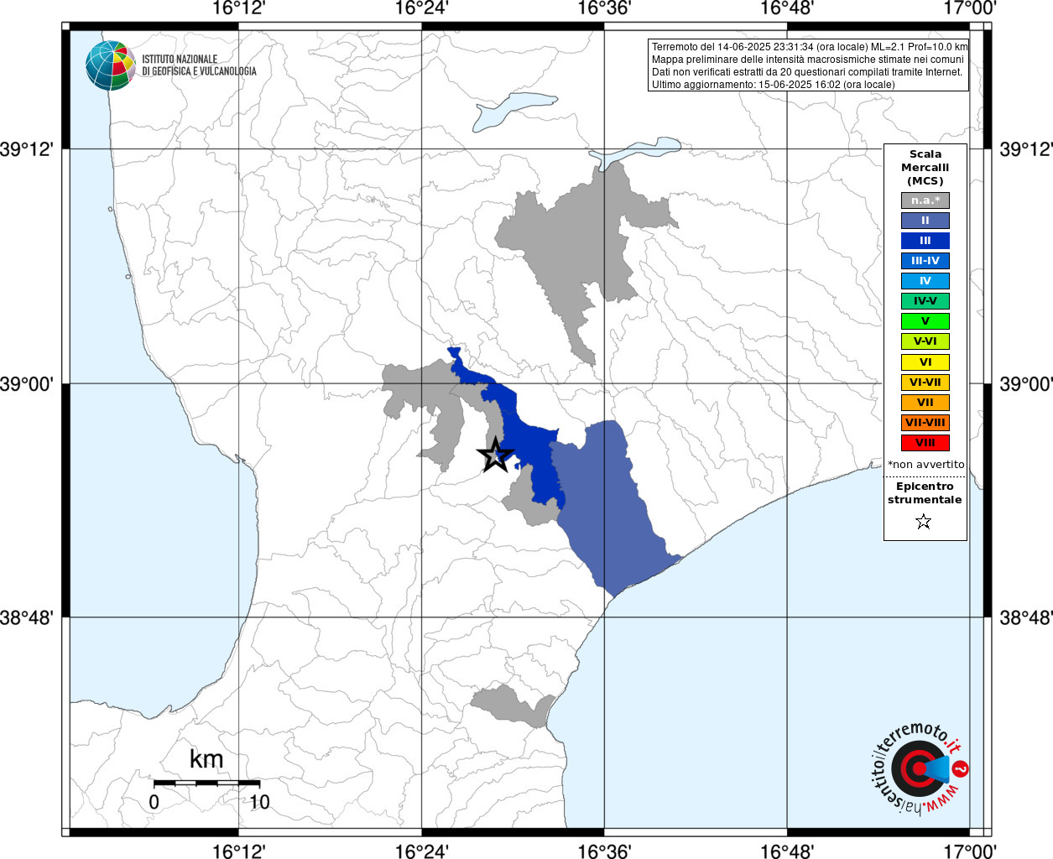Select the VIII red legend swatch
This screenshot has height=859, width=1053.
tap(925, 443)
